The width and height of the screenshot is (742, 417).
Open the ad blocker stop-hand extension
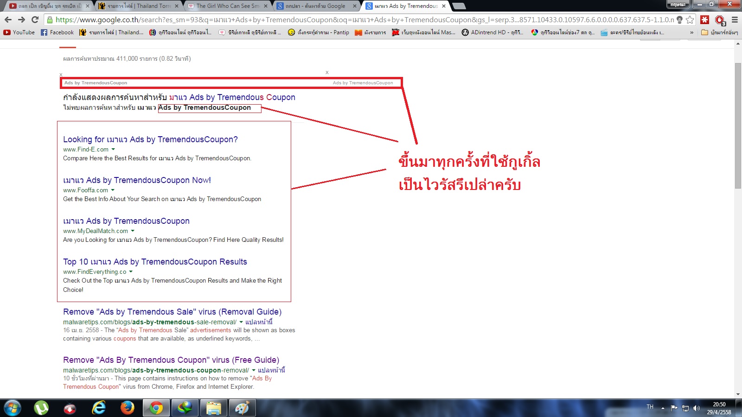[x=720, y=20]
